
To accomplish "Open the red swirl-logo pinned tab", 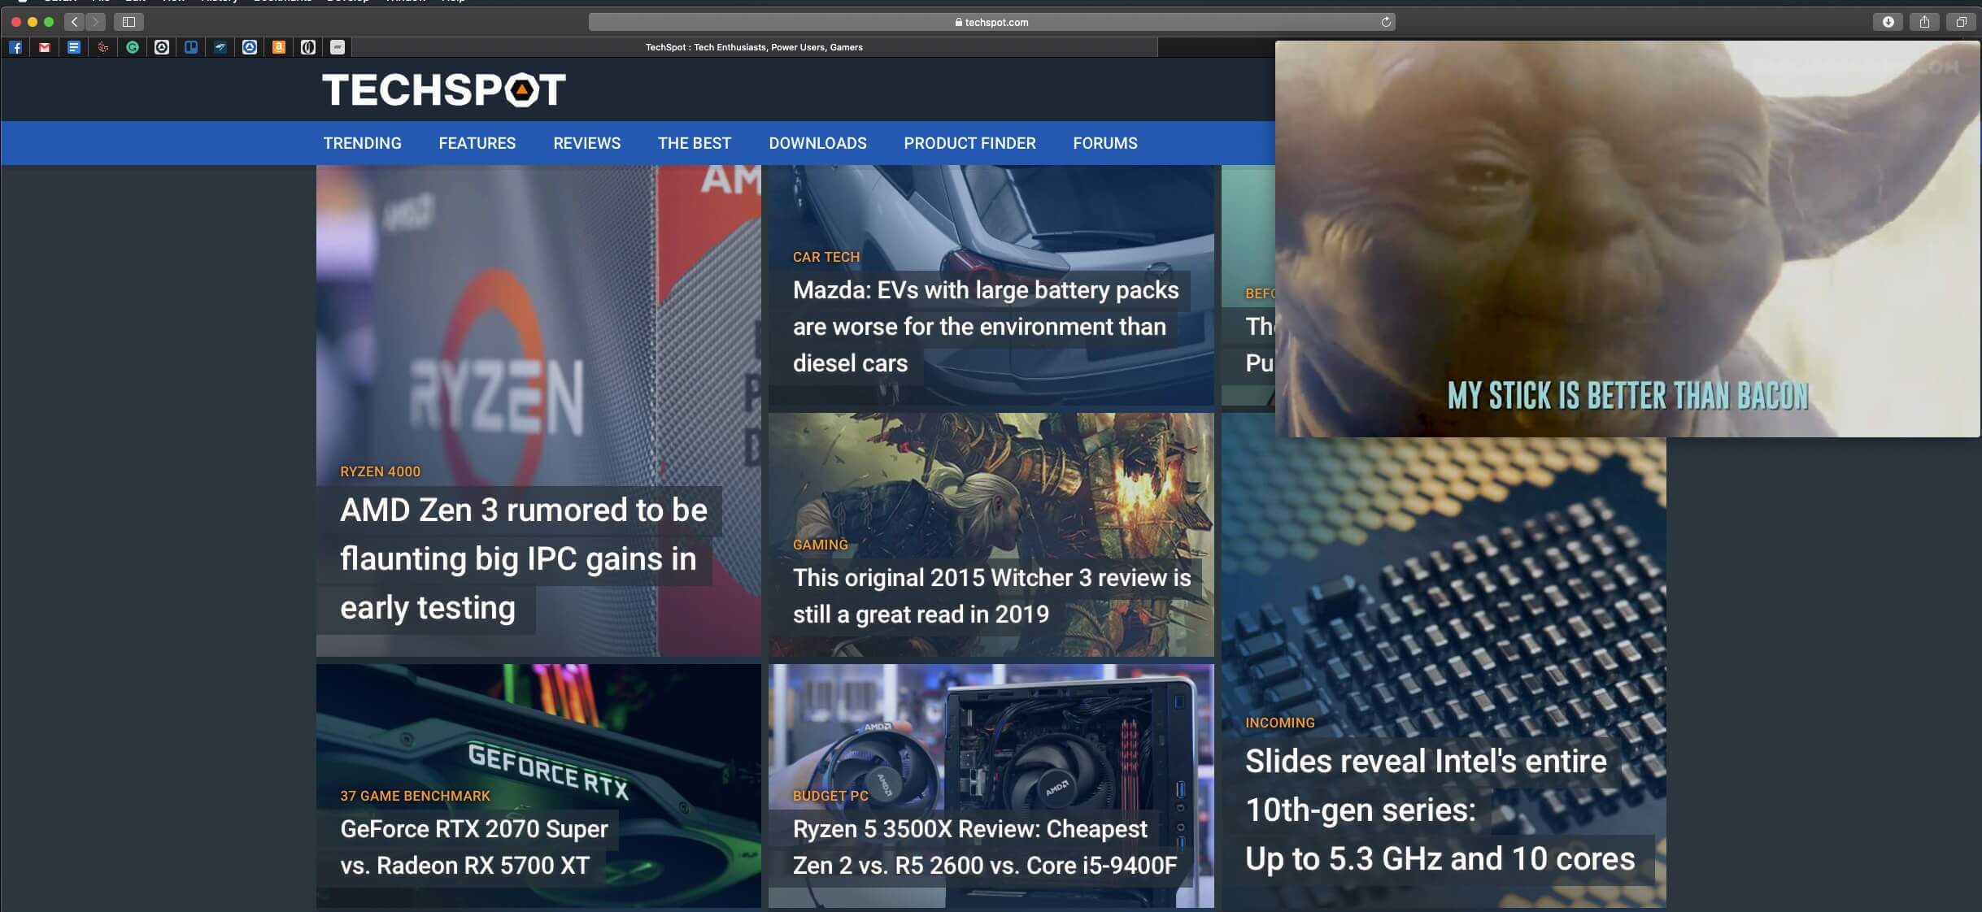I will click(x=103, y=47).
